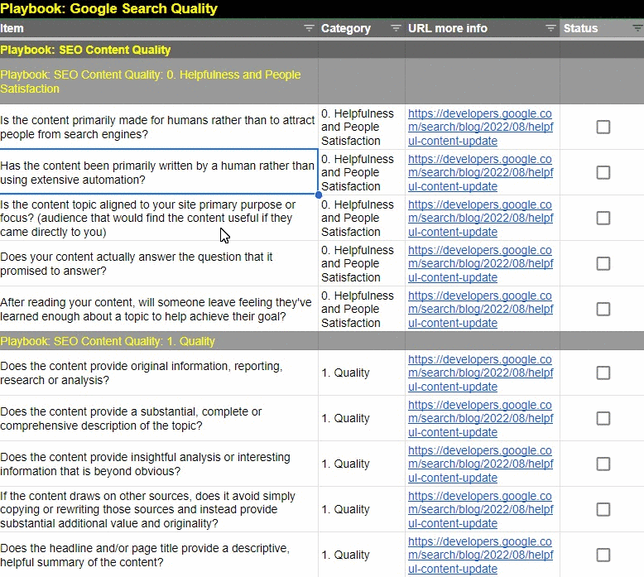Open helpful-content link in 'made for humans' row
This screenshot has width=644, height=577.
pyautogui.click(x=481, y=127)
